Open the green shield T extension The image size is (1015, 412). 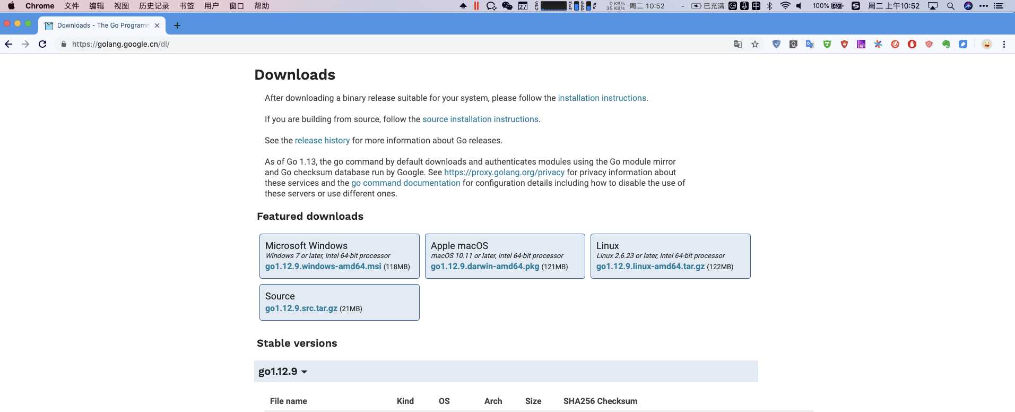click(827, 44)
